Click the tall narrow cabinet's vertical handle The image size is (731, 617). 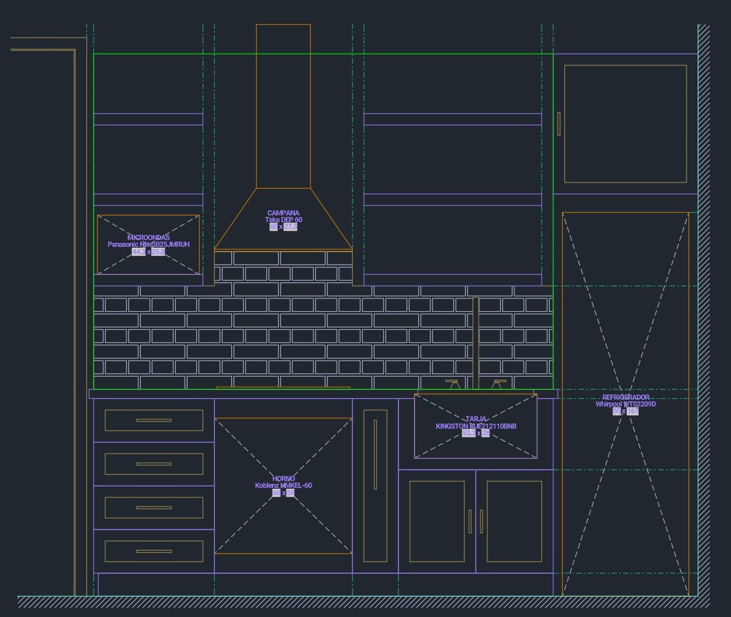(x=375, y=455)
